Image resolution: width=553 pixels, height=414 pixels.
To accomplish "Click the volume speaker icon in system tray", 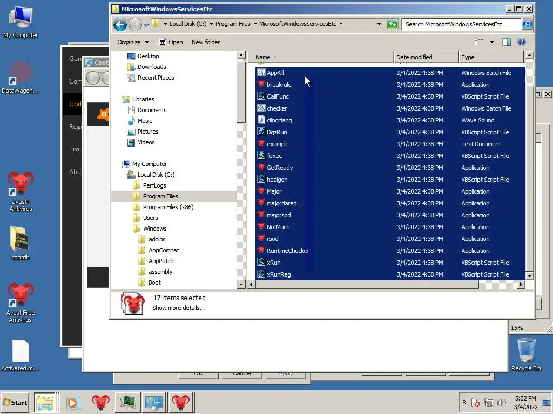I will [x=501, y=402].
